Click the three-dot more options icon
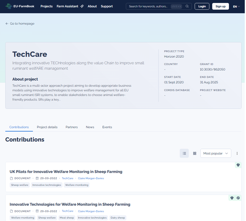Viewport: 246px width, 221px height. 237,153
